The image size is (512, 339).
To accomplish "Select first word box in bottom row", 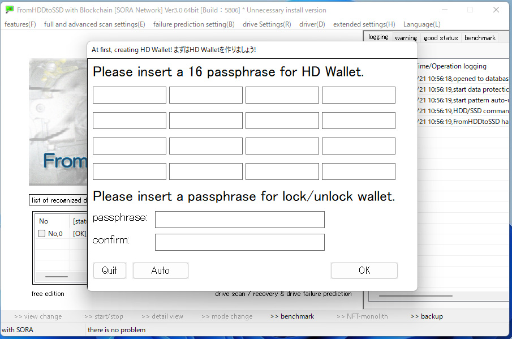I will point(130,171).
